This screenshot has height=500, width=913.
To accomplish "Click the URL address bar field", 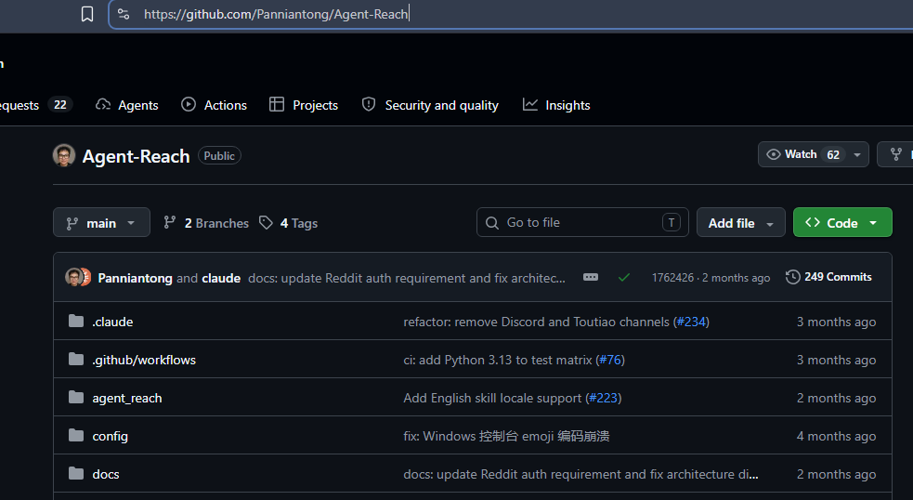I will tap(511, 14).
